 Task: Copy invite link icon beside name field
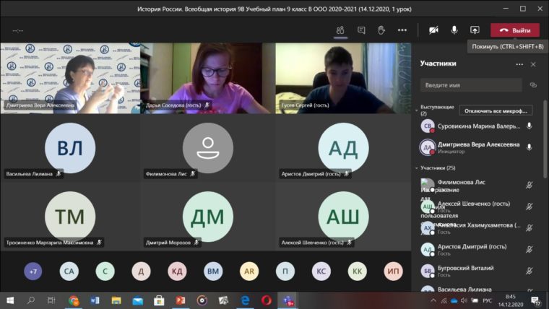[533, 85]
